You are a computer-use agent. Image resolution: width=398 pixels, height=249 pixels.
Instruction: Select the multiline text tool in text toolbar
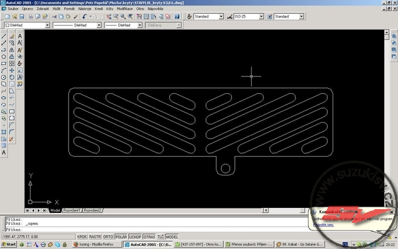click(x=20, y=36)
